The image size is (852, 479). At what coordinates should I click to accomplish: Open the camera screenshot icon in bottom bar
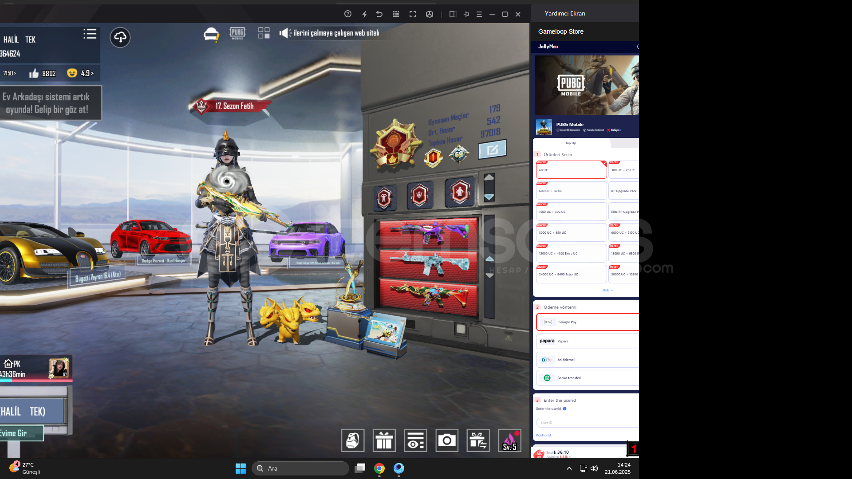[x=447, y=440]
